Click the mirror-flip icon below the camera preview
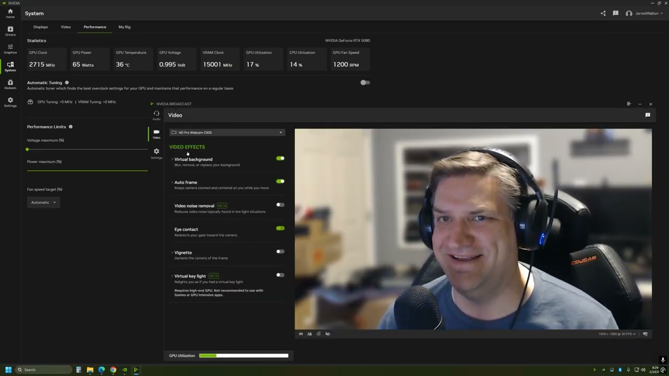Viewport: 669px width, 376px height. coord(301,334)
